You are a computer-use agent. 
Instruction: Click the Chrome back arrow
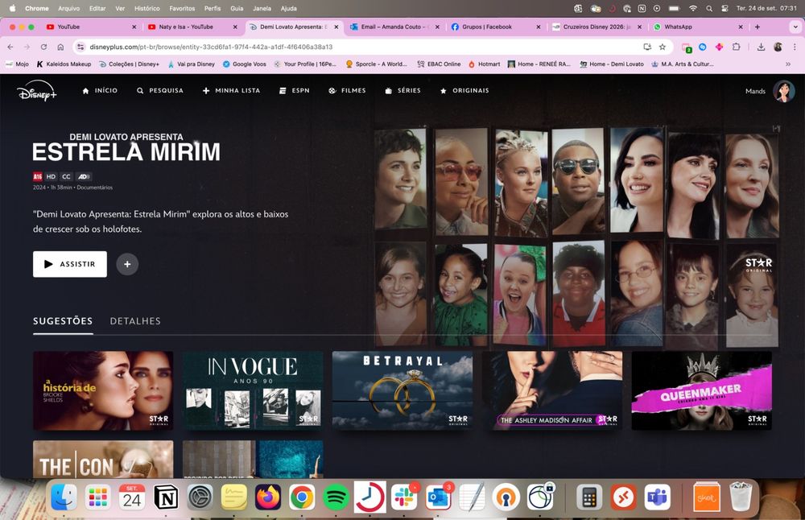click(10, 47)
